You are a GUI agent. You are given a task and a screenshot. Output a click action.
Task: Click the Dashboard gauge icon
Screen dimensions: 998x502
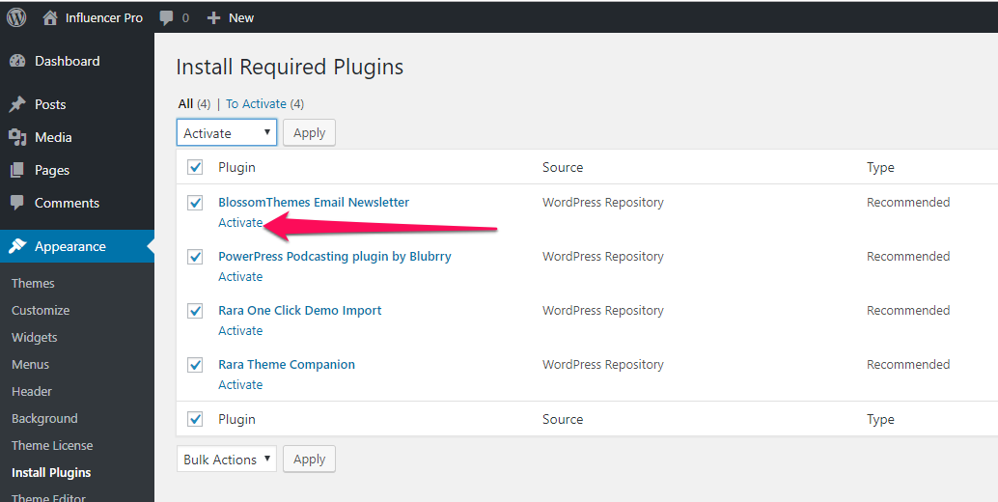(17, 61)
